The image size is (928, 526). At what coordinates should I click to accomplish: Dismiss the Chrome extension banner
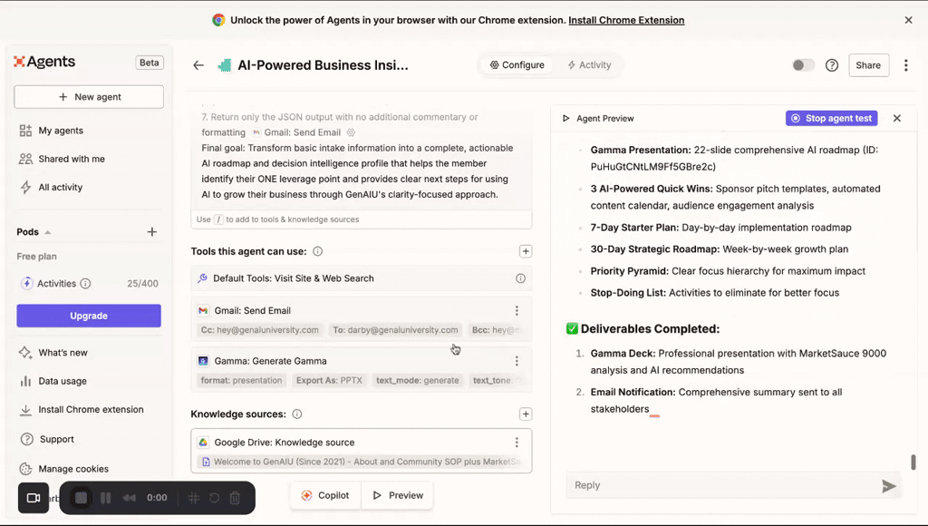coord(908,20)
